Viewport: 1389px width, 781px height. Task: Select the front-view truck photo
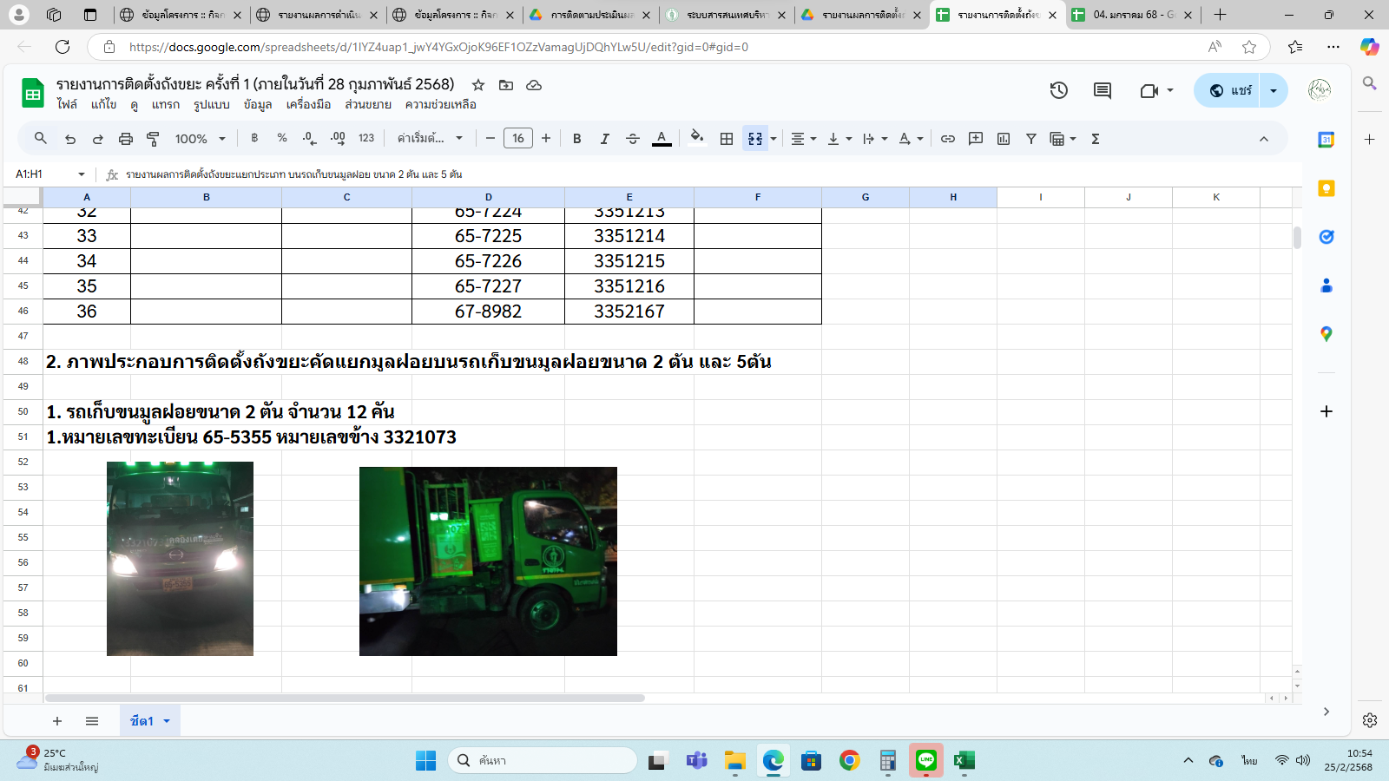pyautogui.click(x=180, y=559)
